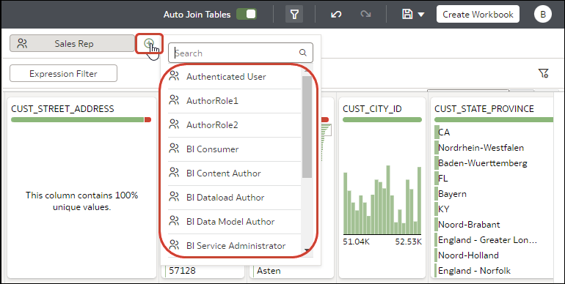Click the role list scrollbar thumb
This screenshot has width=565, height=284.
pyautogui.click(x=307, y=127)
